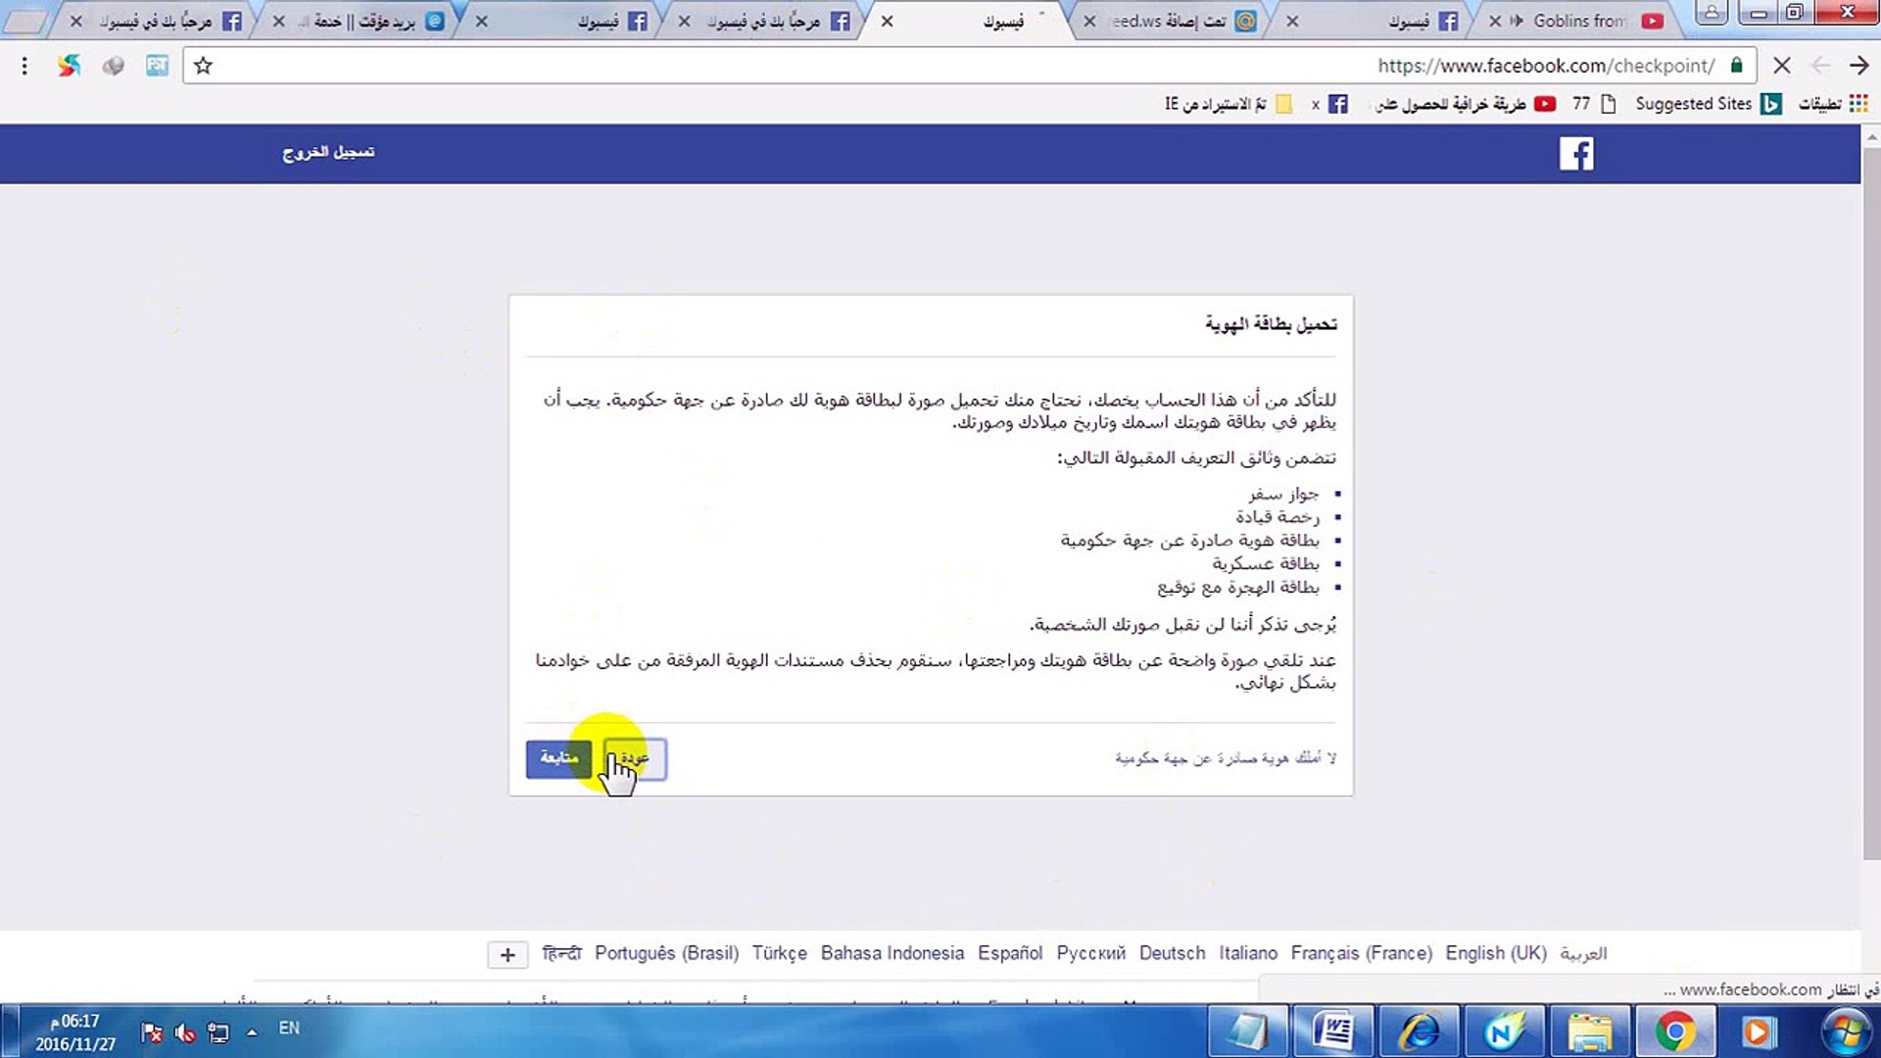The image size is (1881, 1058).
Task: Click the bookmark star in address bar
Action: click(203, 66)
